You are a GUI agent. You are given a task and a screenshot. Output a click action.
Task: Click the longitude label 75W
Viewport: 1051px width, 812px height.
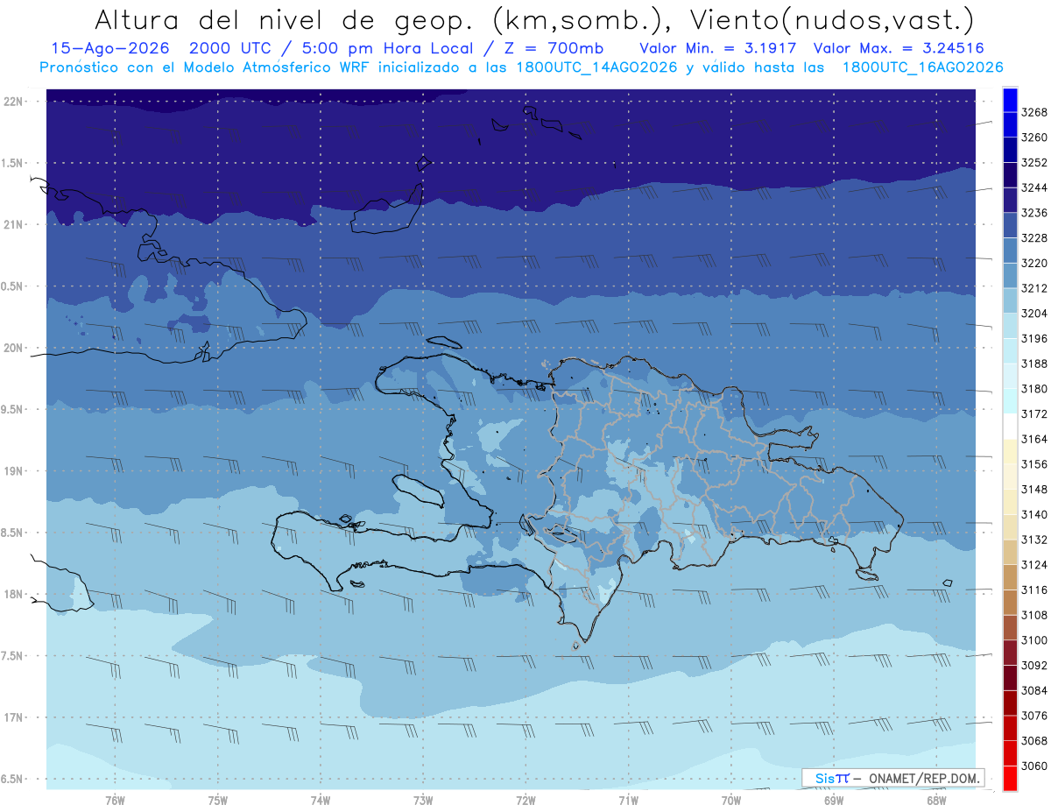pyautogui.click(x=218, y=800)
